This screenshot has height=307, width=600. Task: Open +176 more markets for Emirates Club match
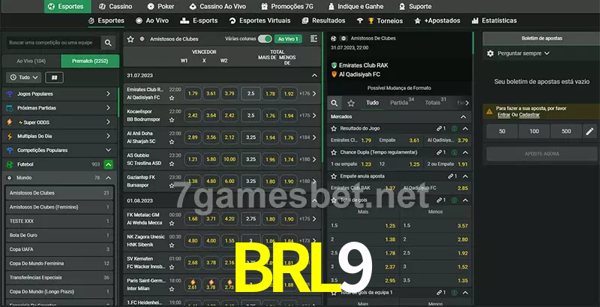pos(308,93)
